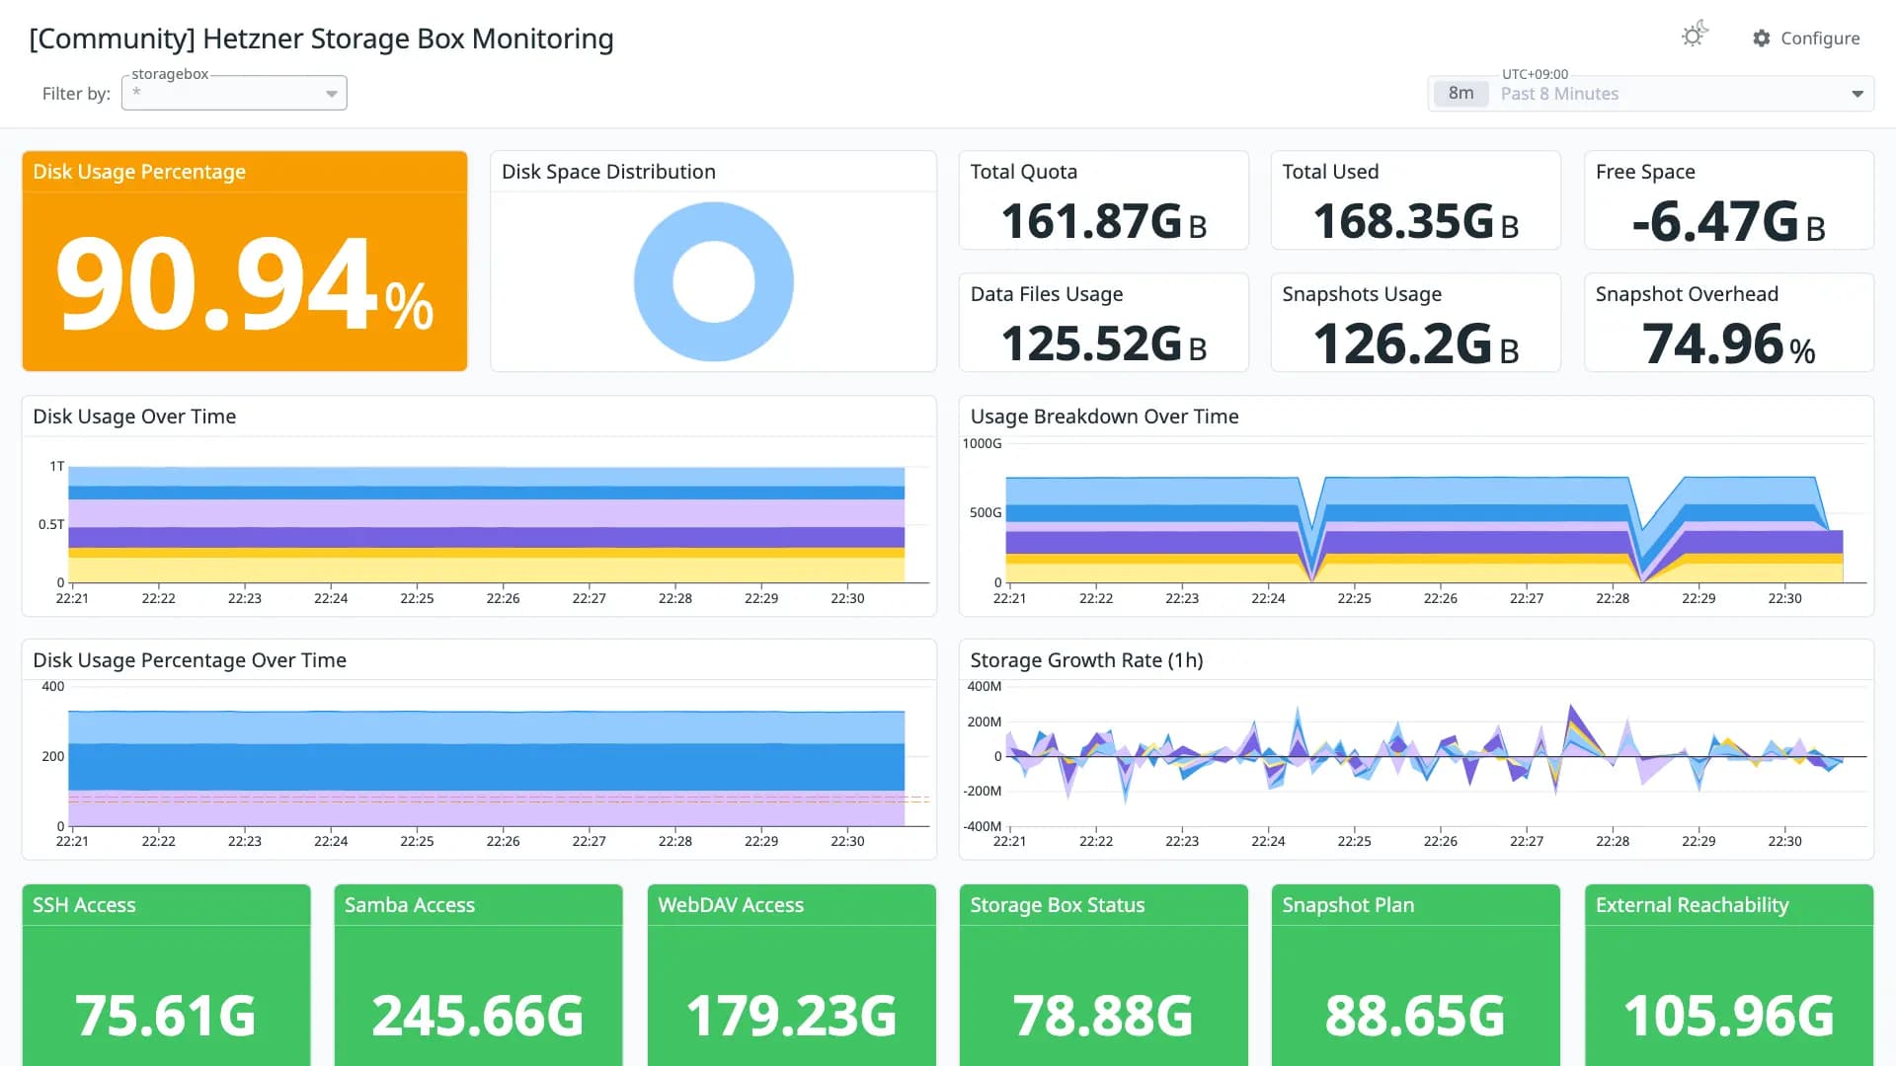
Task: Select the 90.94% disk usage value
Action: coord(245,286)
